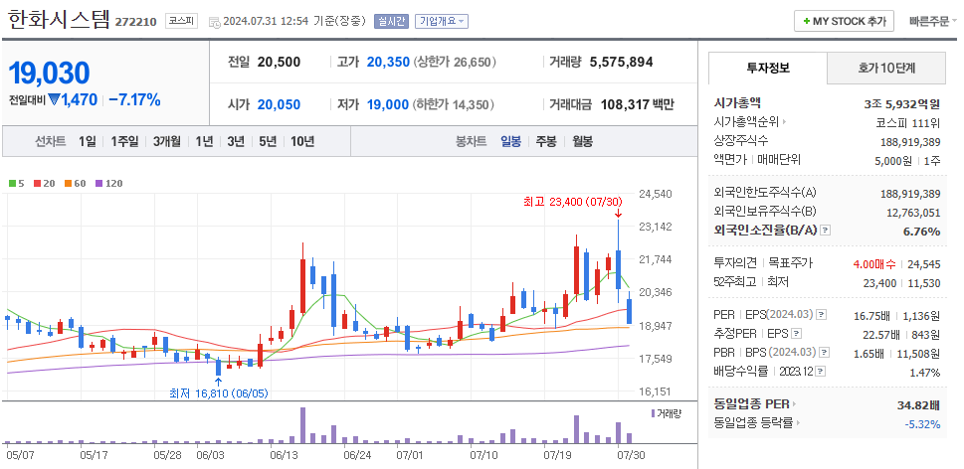Click the 시가총액순위 link
Viewport: 964px width, 469px height.
click(746, 122)
